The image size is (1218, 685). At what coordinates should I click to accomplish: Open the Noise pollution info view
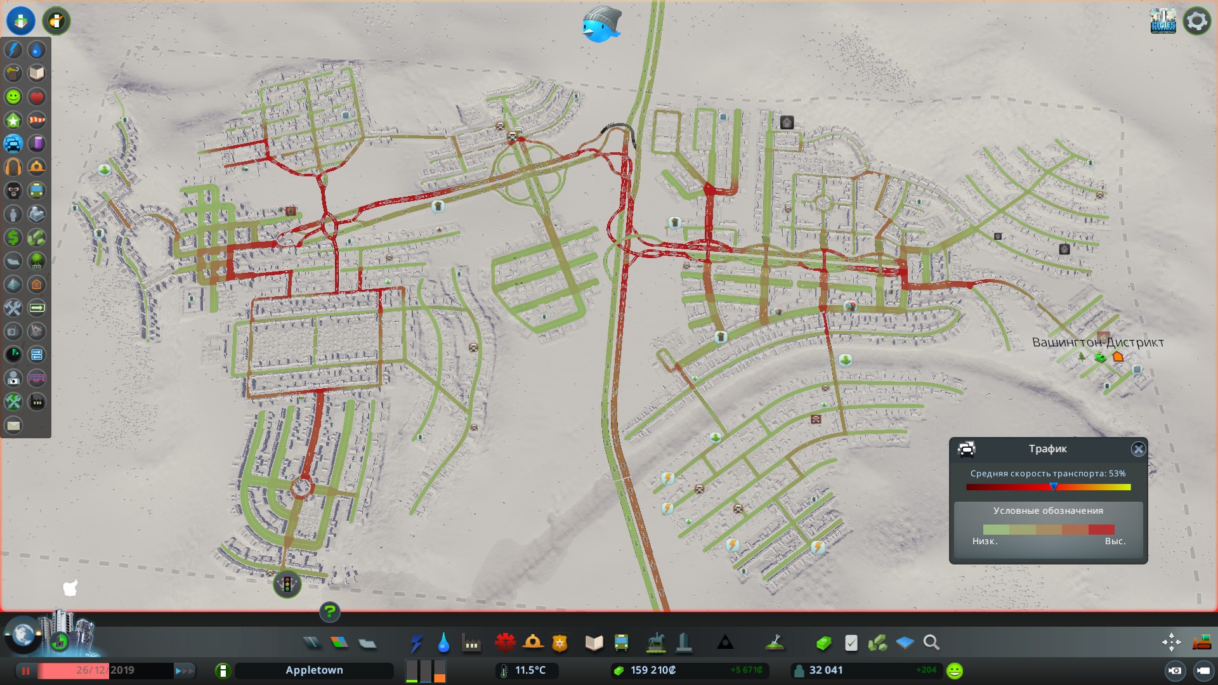13,167
